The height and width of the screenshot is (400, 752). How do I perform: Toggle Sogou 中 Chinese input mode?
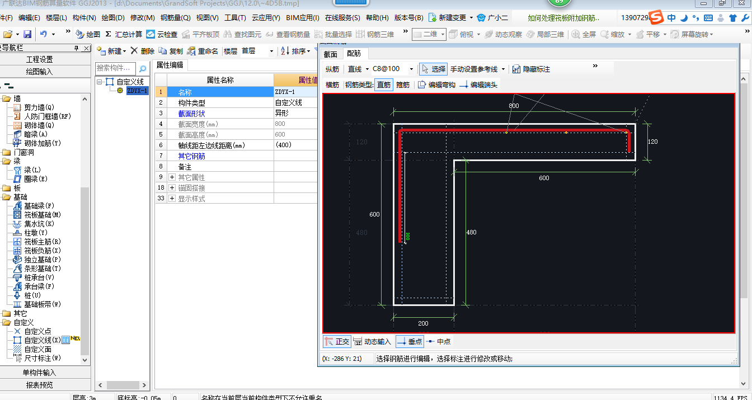pyautogui.click(x=671, y=17)
